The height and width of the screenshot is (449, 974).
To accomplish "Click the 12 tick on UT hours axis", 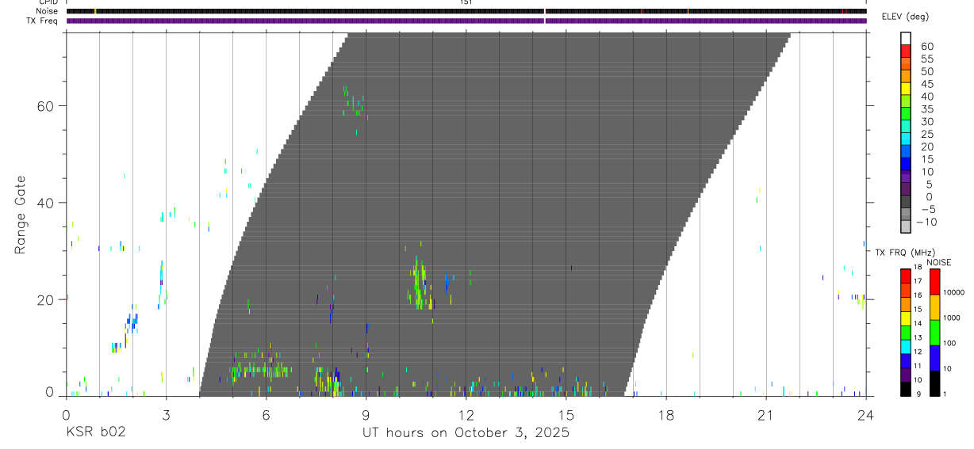I will tap(466, 415).
